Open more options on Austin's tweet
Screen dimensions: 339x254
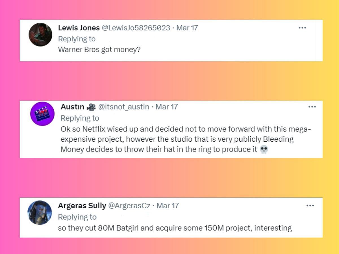[312, 107]
